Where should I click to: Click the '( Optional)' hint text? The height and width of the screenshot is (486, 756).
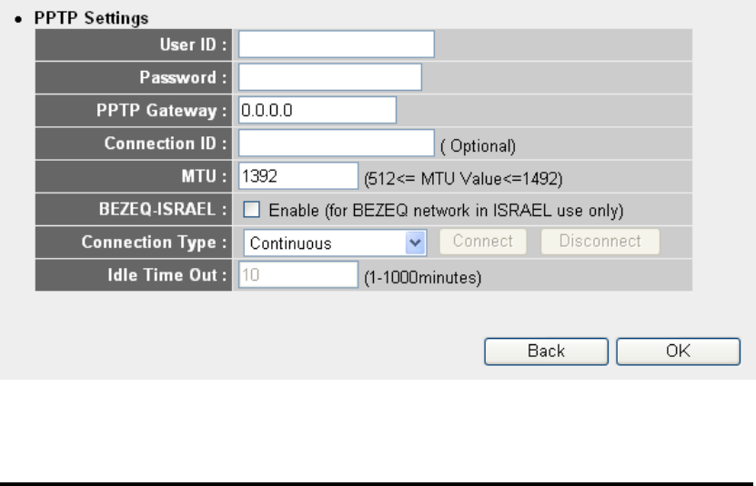pyautogui.click(x=478, y=146)
